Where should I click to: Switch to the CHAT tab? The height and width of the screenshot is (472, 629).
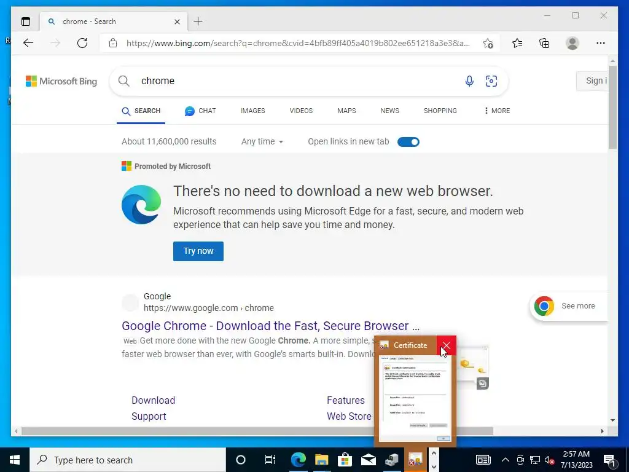pos(200,111)
